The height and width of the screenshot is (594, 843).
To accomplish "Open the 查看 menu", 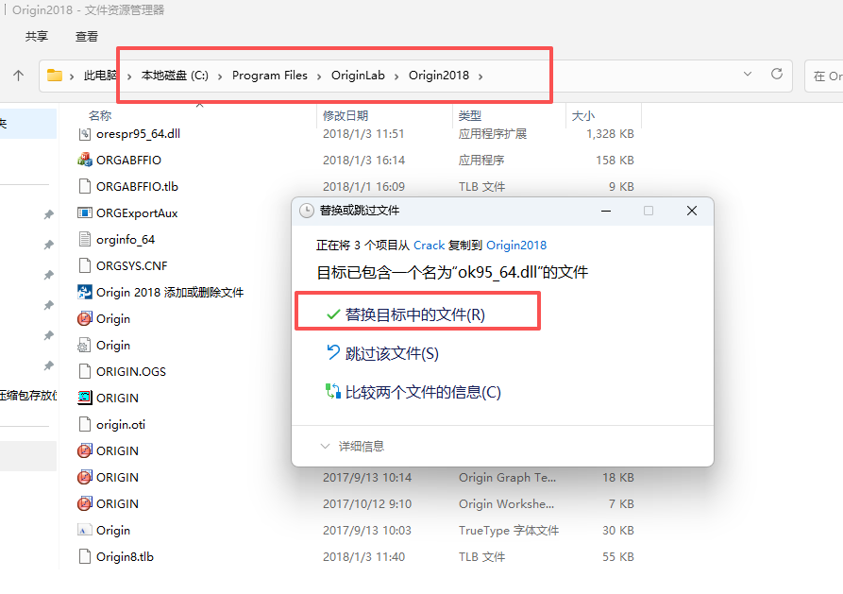I will pyautogui.click(x=85, y=36).
